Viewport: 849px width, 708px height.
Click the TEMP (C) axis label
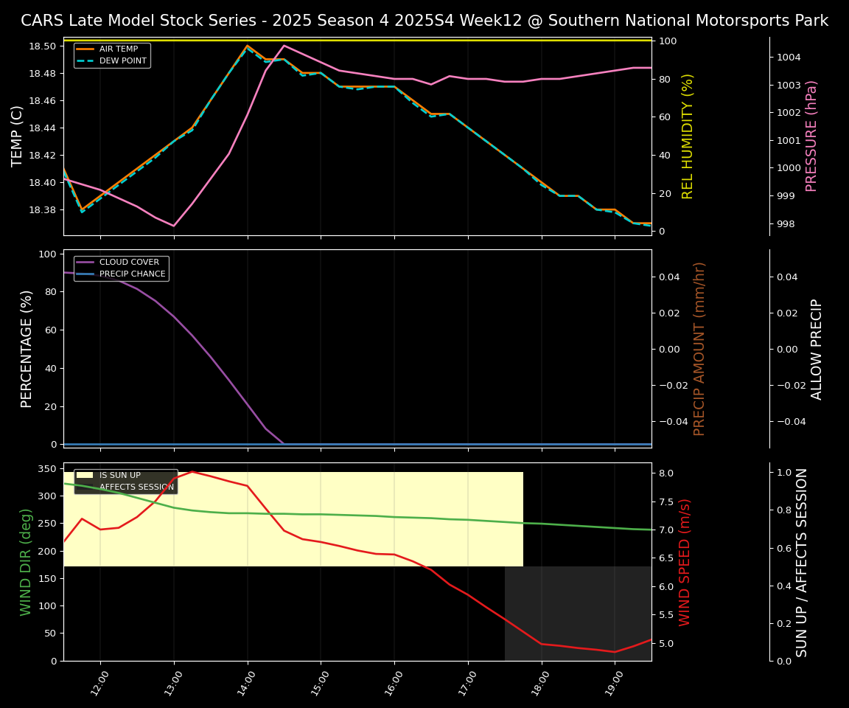tap(18, 136)
